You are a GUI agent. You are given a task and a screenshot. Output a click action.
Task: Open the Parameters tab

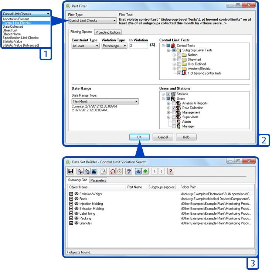pos(98,180)
